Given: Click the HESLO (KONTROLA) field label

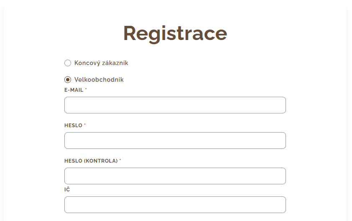Looking at the screenshot, I should [91, 161].
